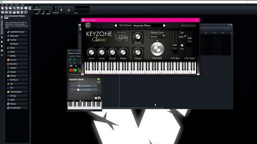Select the AudioFileProcessor instrument
The height and width of the screenshot is (144, 257).
tap(17, 32)
